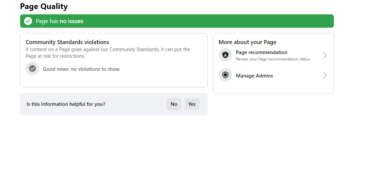Click the Community Standards violations card area
Viewport: 374px width, 190px height.
[x=114, y=60]
